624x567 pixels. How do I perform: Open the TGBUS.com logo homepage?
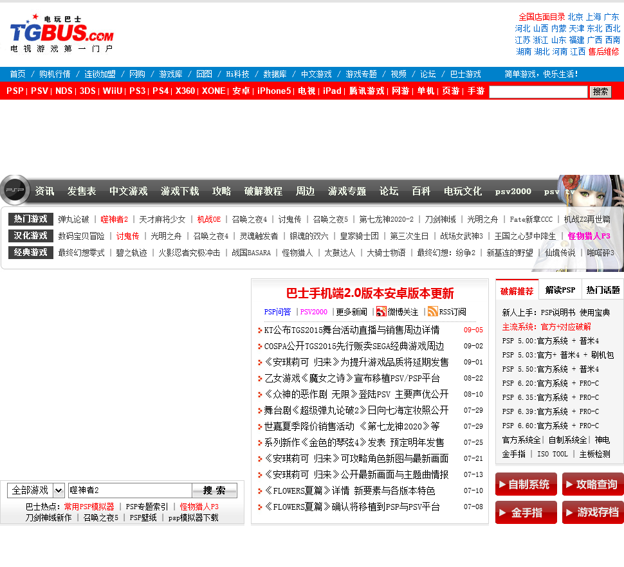coord(62,33)
